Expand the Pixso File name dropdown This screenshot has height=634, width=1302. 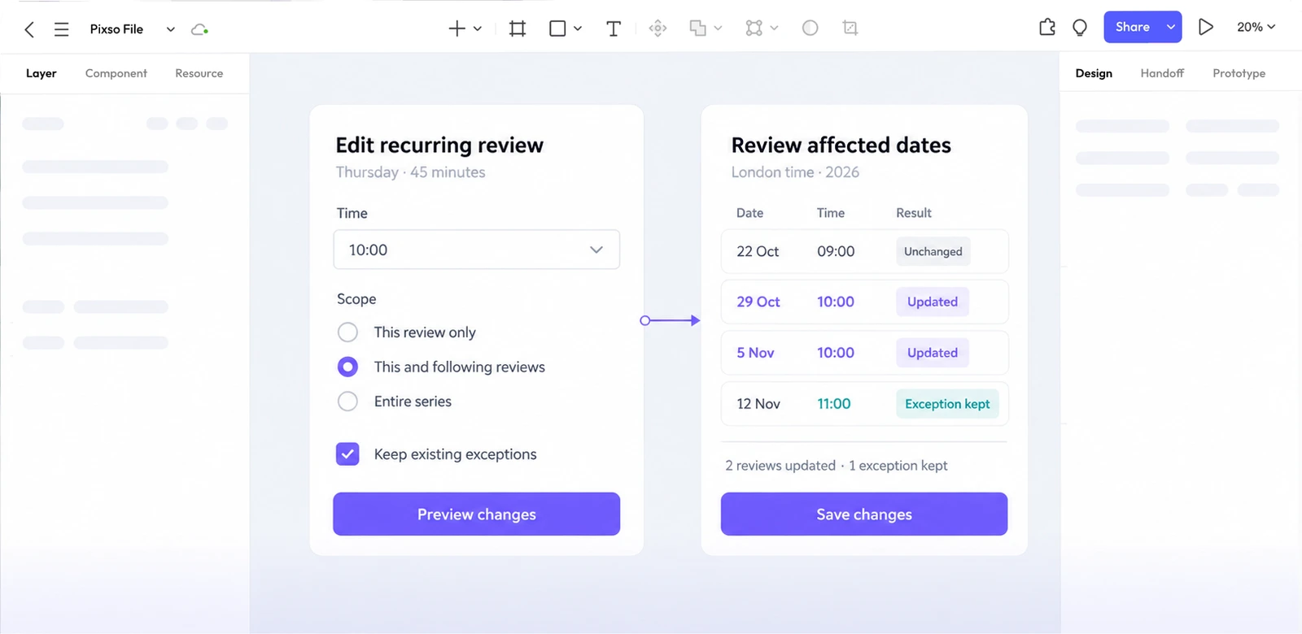(171, 29)
